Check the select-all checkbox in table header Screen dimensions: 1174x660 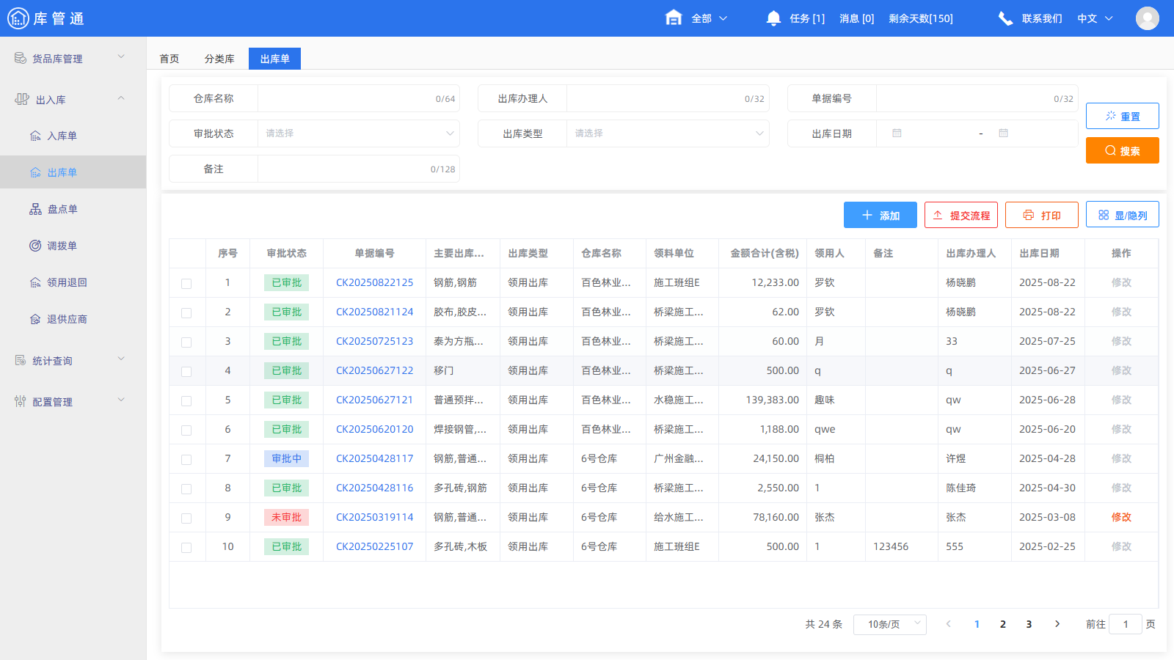[187, 253]
